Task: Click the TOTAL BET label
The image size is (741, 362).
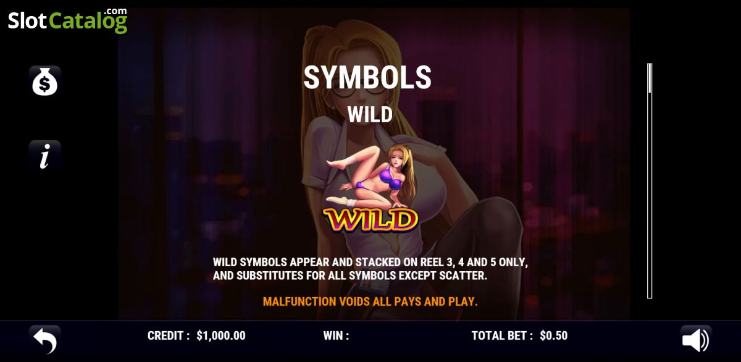Action: (x=503, y=335)
